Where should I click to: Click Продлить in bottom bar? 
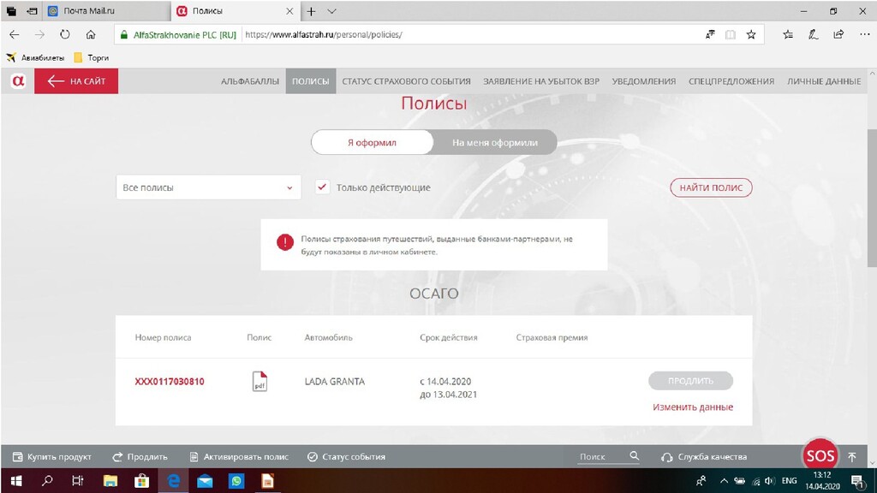click(140, 457)
